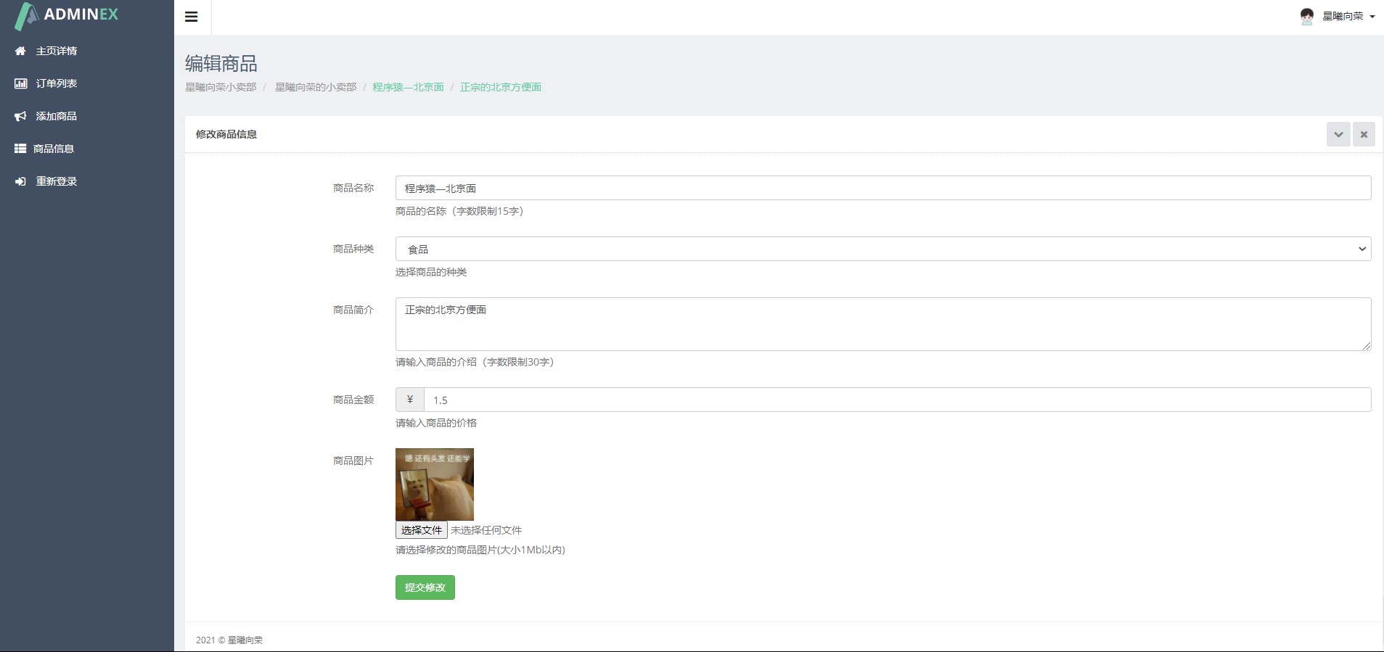1384x652 pixels.
Task: Click the ¥ currency addon
Action: click(410, 400)
